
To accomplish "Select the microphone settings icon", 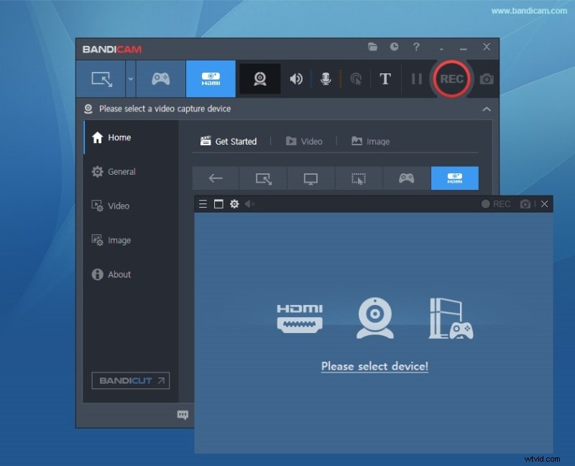I will click(325, 79).
